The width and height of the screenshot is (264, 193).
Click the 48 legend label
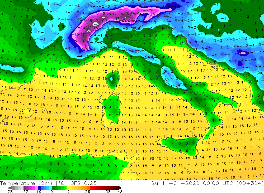(x=120, y=191)
